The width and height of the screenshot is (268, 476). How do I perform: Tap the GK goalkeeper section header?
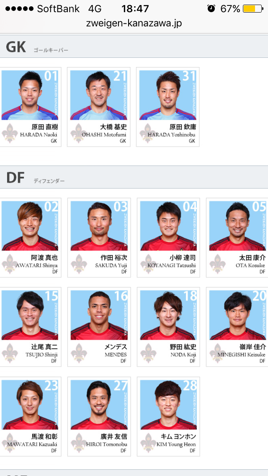pyautogui.click(x=134, y=47)
